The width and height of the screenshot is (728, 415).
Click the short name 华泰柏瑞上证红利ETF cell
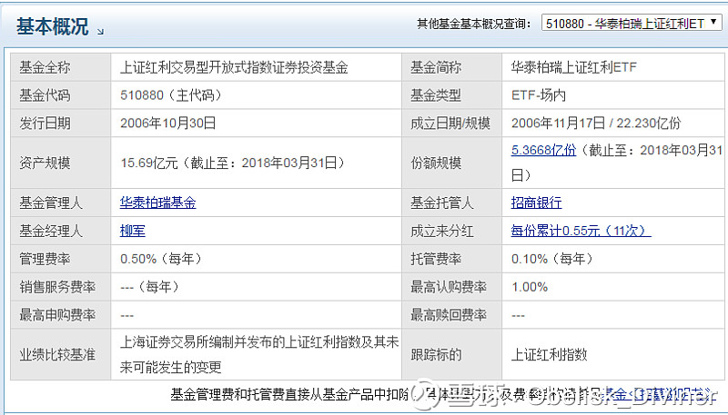(575, 67)
